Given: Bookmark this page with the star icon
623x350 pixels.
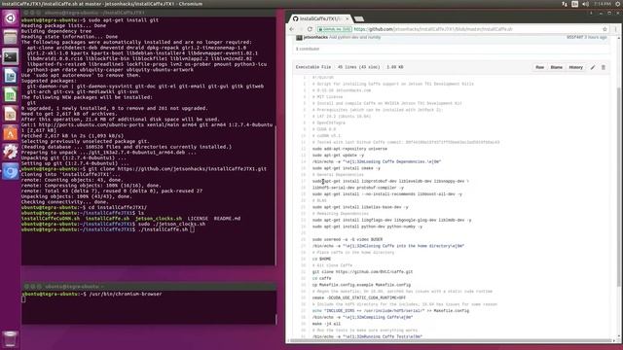Looking at the screenshot, I should click(605, 29).
